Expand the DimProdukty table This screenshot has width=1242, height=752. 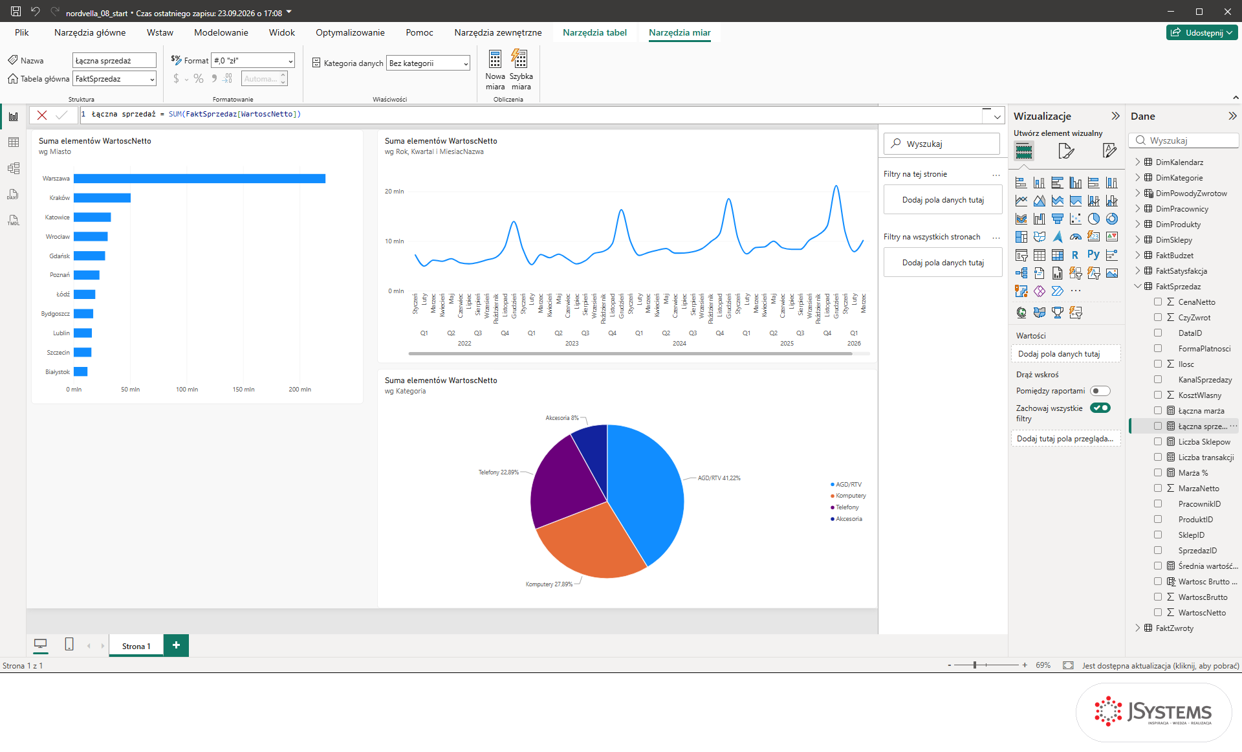tap(1138, 224)
